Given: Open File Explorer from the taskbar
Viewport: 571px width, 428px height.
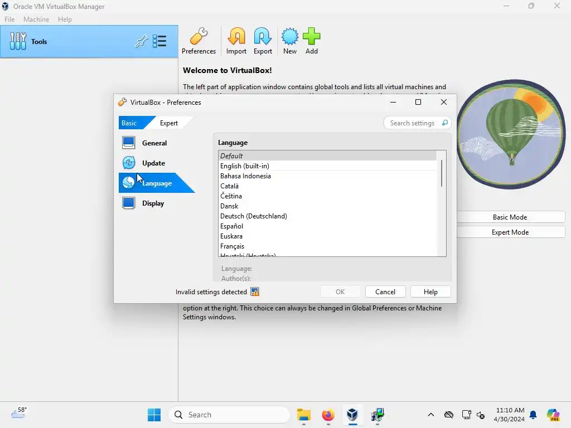Looking at the screenshot, I should click(x=304, y=415).
